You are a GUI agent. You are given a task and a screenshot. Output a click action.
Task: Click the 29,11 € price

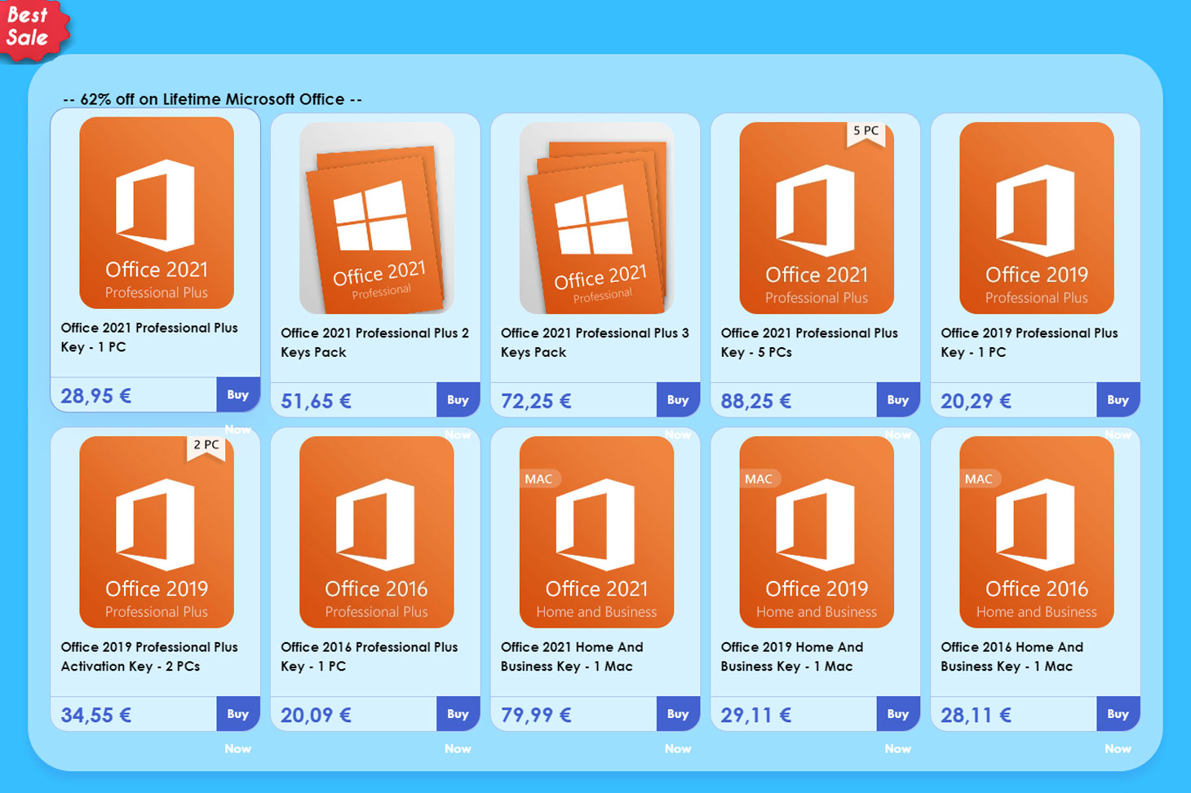click(756, 715)
